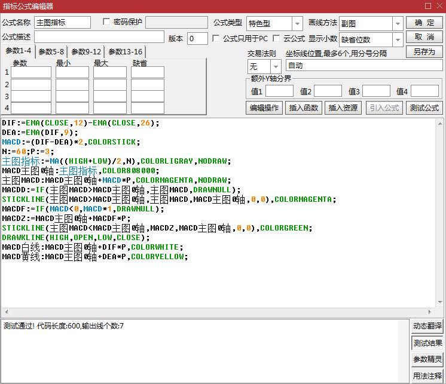Click COLOR808000 in the code

pyautogui.click(x=129, y=171)
